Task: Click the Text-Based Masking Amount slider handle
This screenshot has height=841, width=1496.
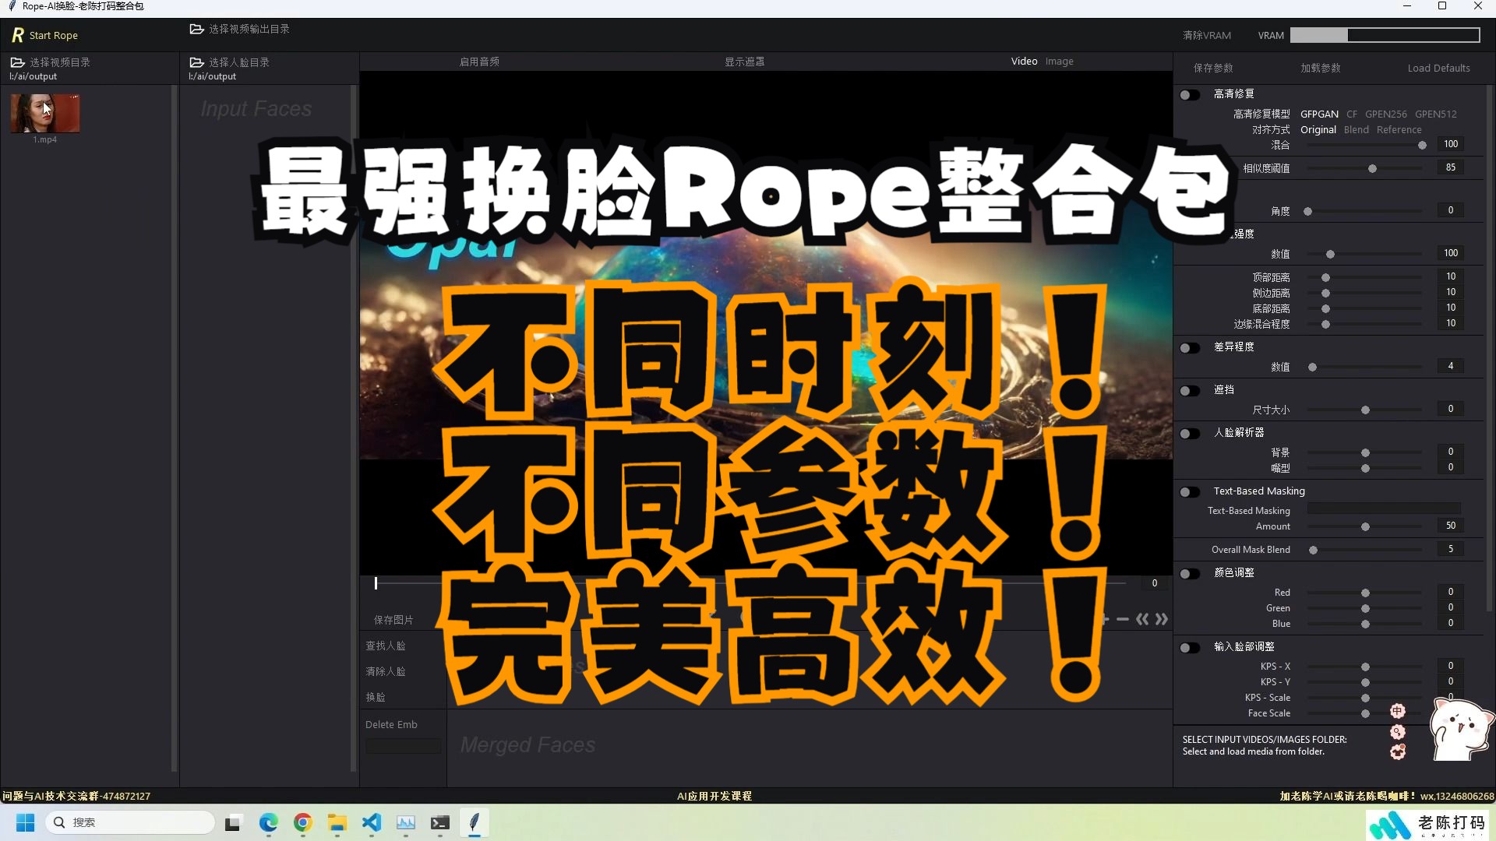Action: click(1364, 526)
